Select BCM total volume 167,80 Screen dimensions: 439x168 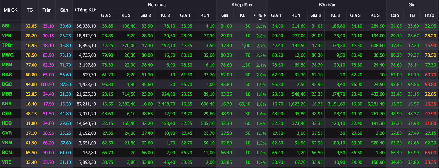tap(89, 153)
